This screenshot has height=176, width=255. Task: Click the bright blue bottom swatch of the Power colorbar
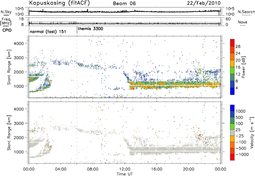(x=232, y=91)
